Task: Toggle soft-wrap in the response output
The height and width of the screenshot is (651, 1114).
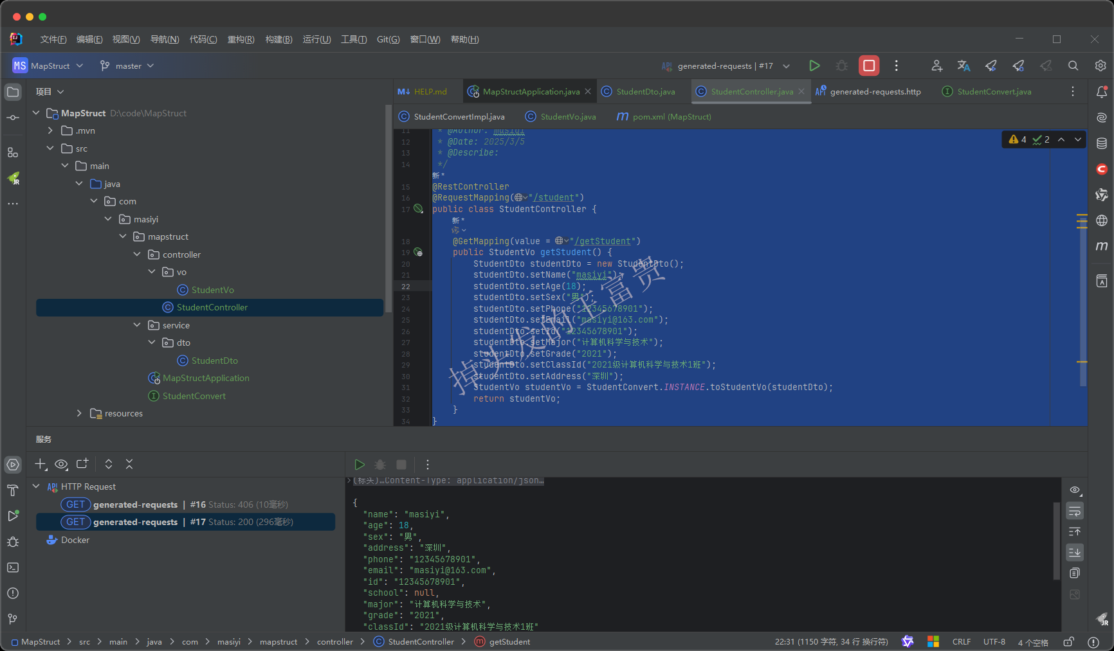Action: 1075,511
